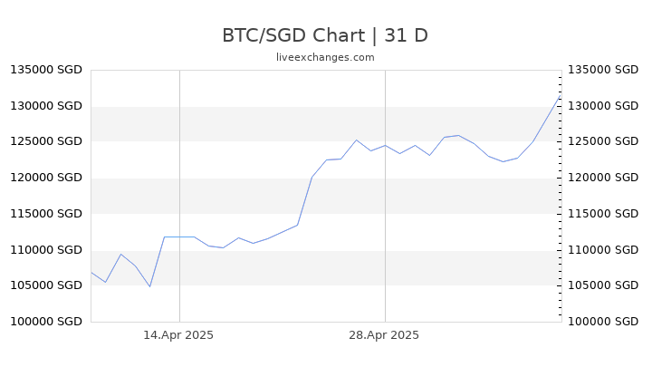This screenshot has height=367, width=652.
Task: Click the right 120000 SGD axis label
Action: [603, 178]
